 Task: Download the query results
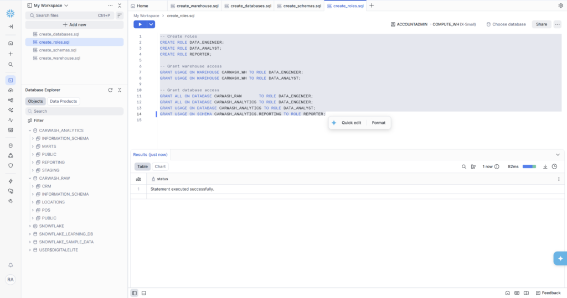point(545,166)
